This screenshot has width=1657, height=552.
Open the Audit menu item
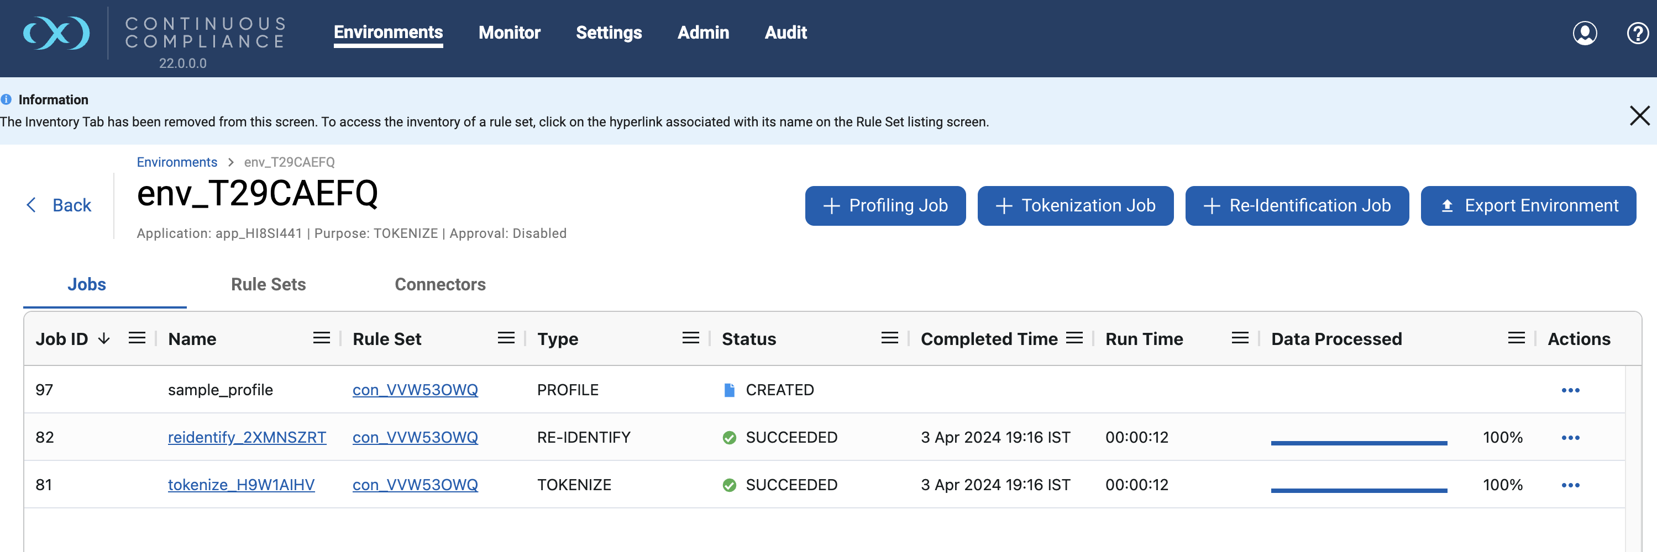pyautogui.click(x=785, y=32)
